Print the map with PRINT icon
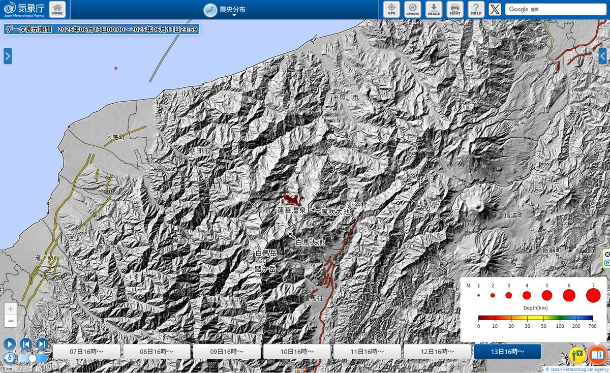 [x=455, y=9]
